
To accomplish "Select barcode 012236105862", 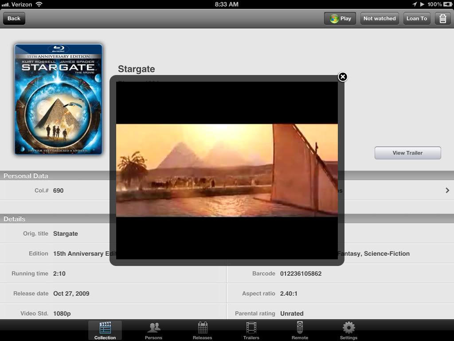I will [301, 274].
